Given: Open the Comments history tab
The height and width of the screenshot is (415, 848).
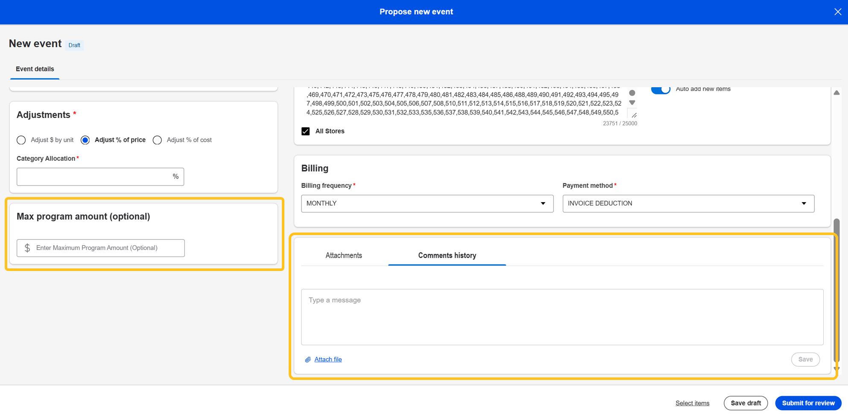Looking at the screenshot, I should 447,256.
